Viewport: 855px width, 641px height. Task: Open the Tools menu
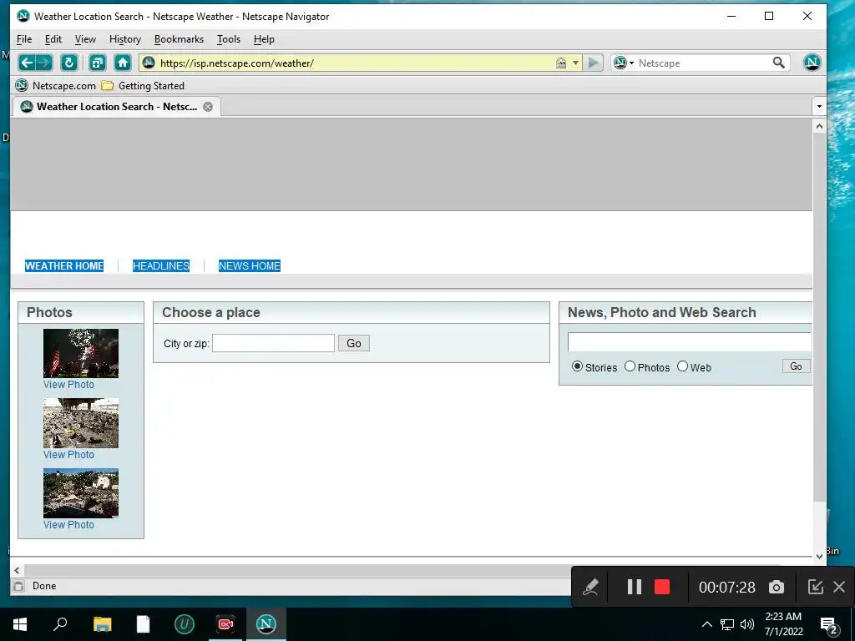click(x=229, y=39)
